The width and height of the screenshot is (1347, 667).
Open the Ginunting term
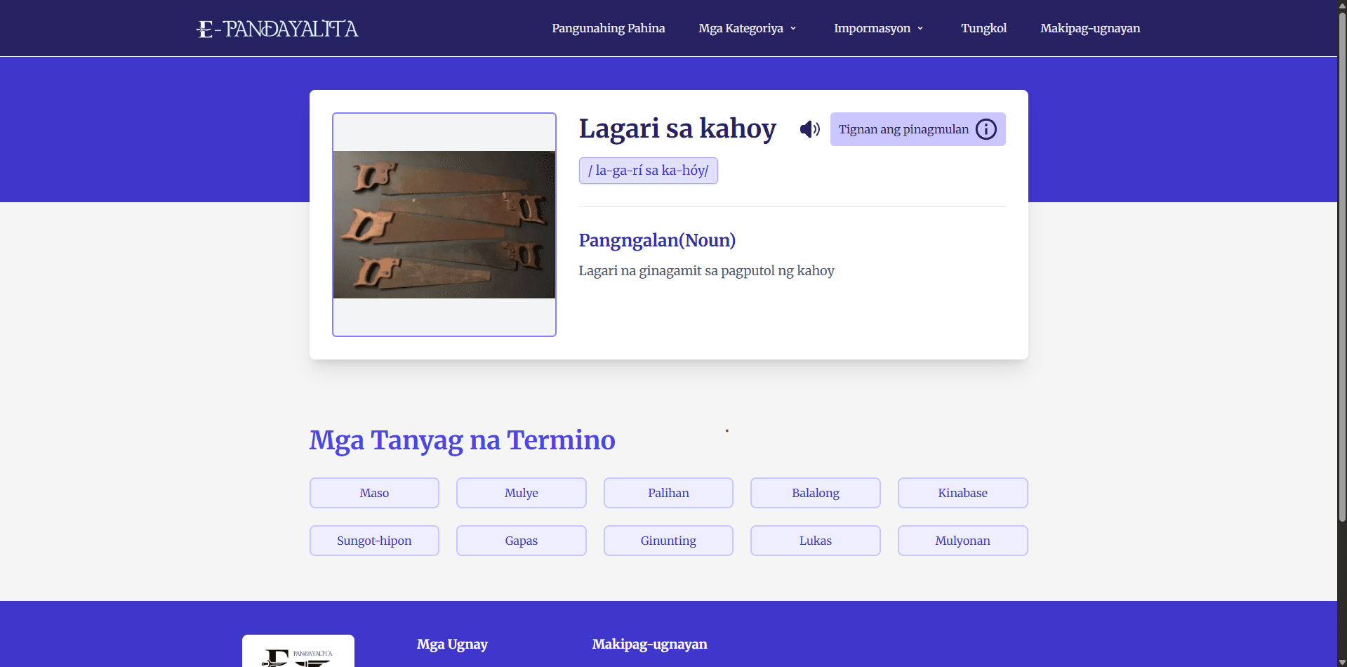(x=668, y=541)
